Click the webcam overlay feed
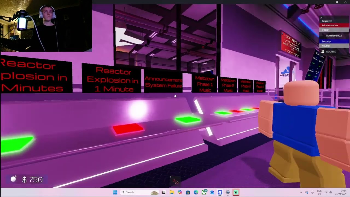 [x=46, y=26]
